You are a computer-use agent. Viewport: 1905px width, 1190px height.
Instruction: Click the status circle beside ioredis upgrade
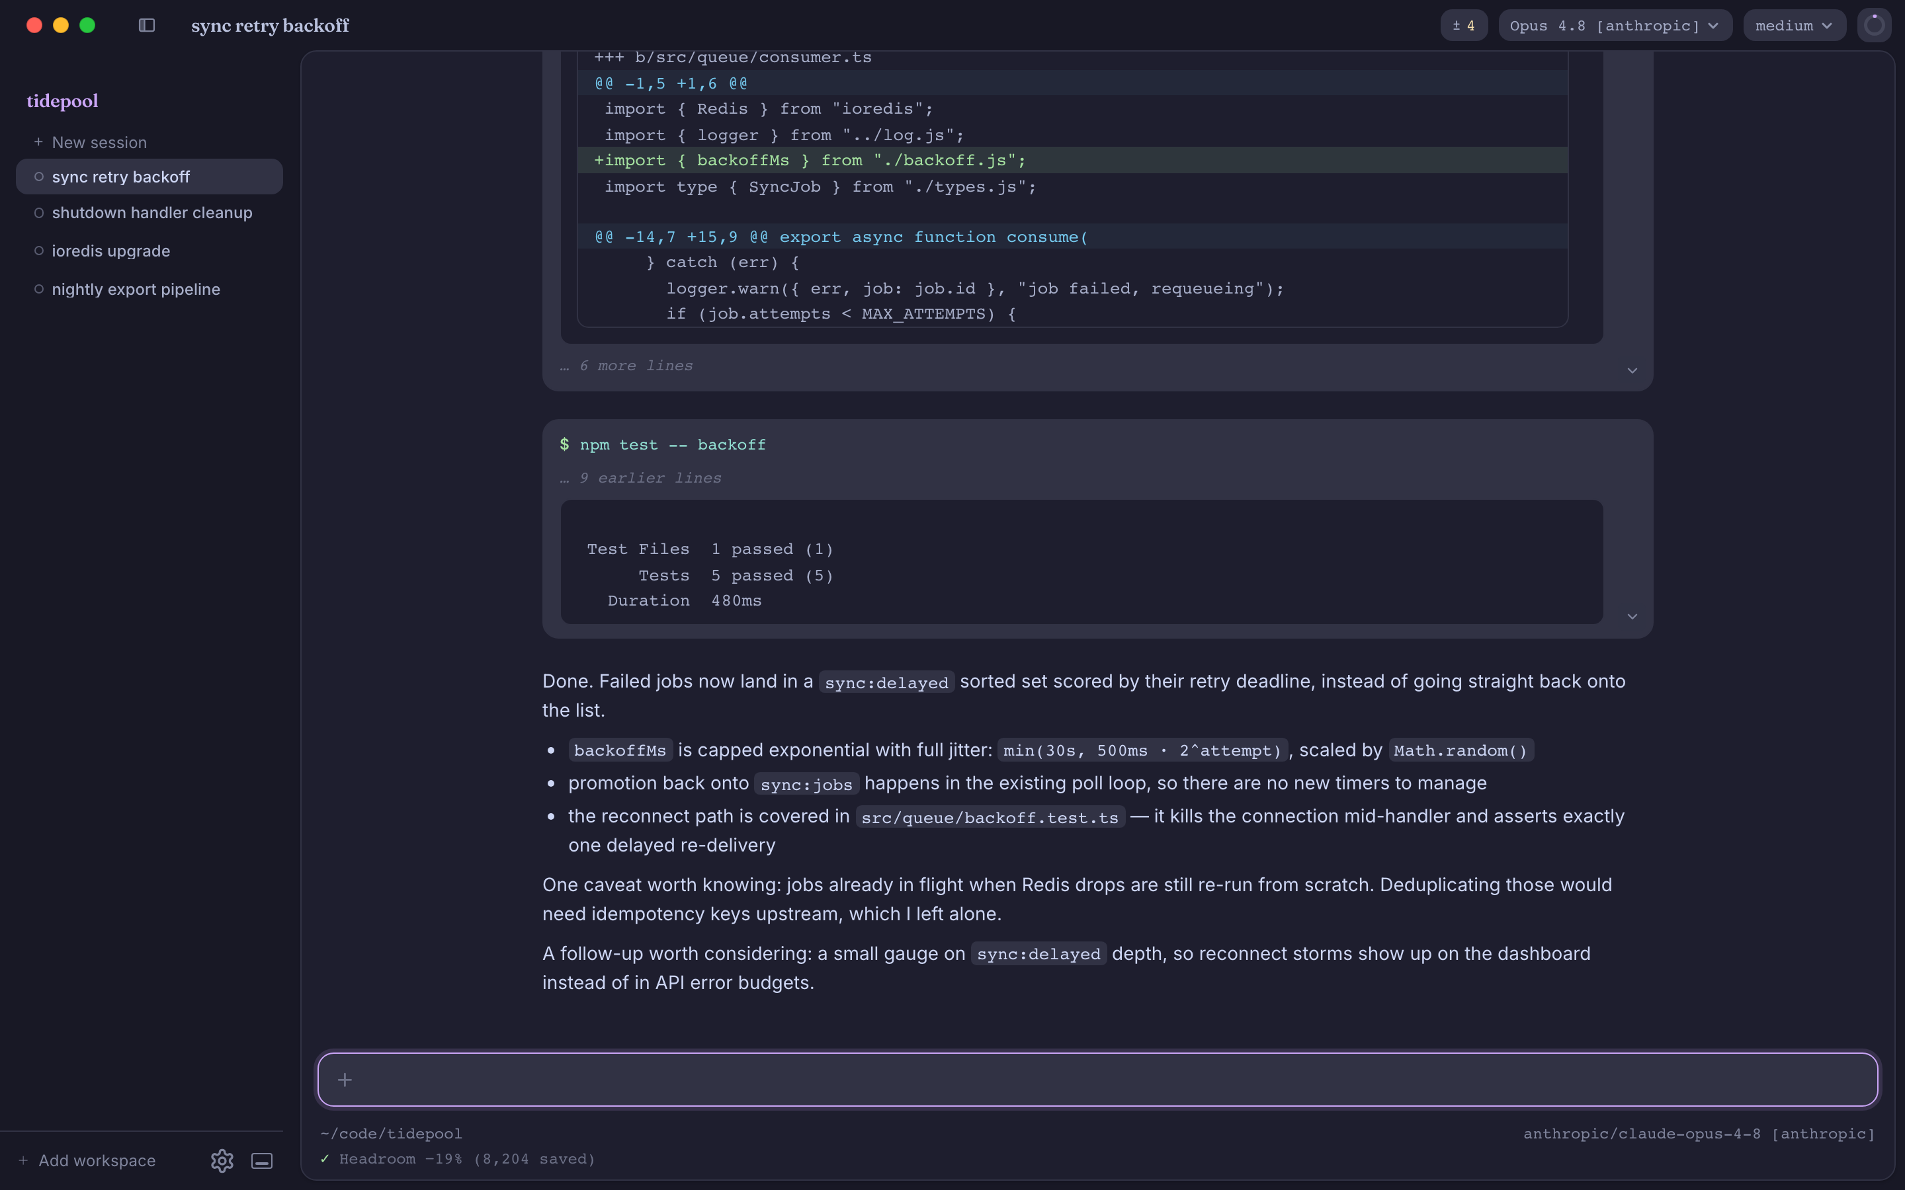point(38,251)
